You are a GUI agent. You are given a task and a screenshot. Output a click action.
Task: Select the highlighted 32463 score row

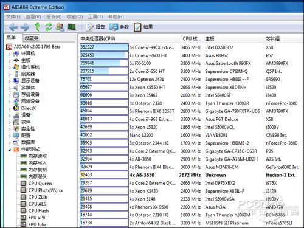[x=190, y=175]
